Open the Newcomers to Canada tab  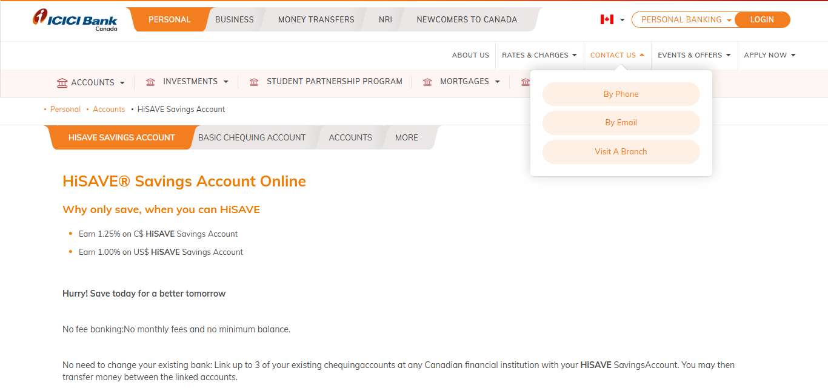[x=467, y=19]
